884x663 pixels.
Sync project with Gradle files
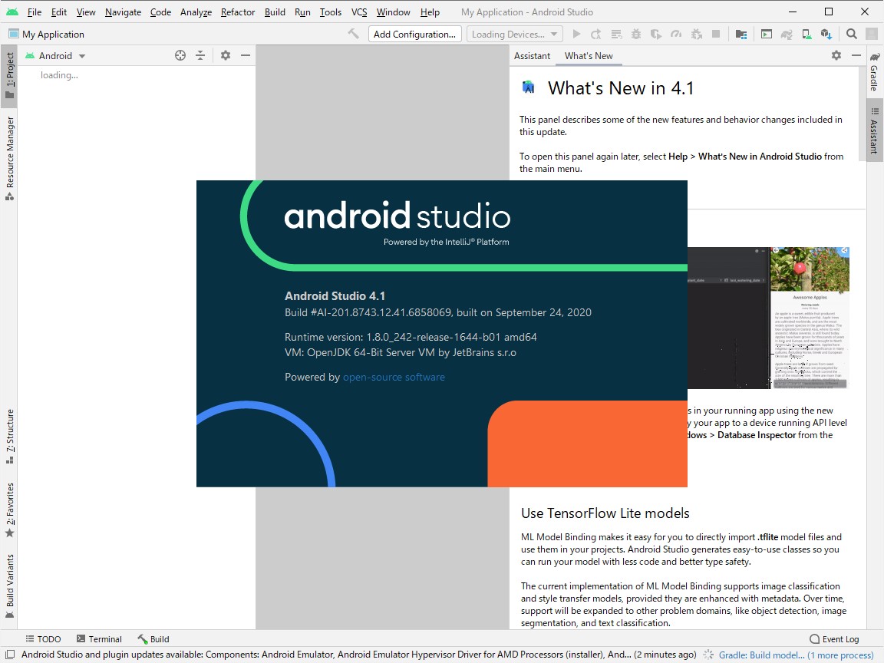point(787,34)
